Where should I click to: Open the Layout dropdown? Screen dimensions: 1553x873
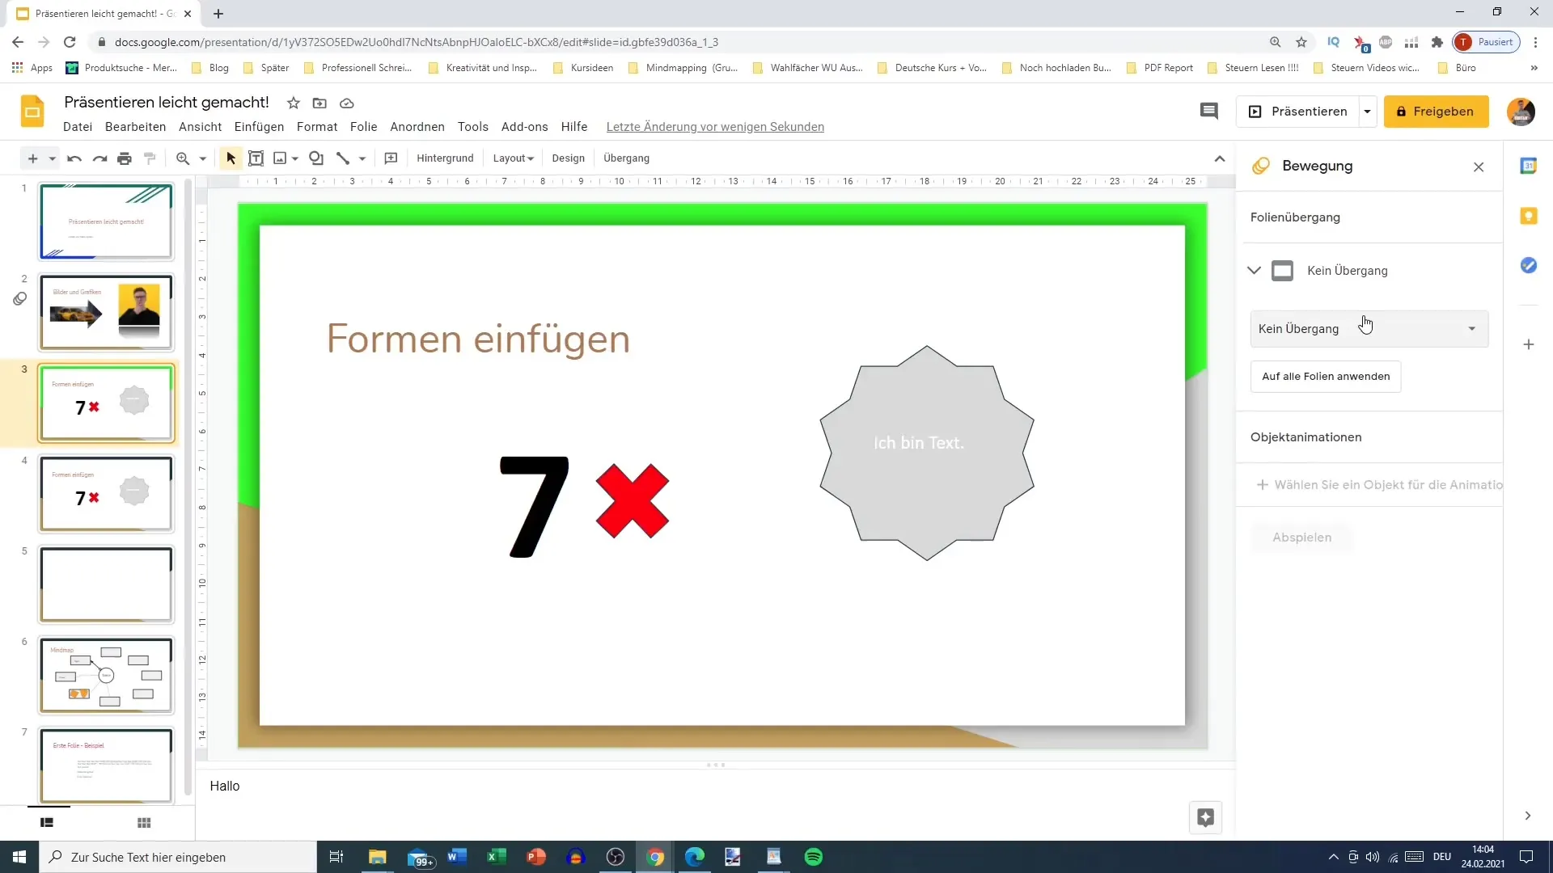(514, 158)
